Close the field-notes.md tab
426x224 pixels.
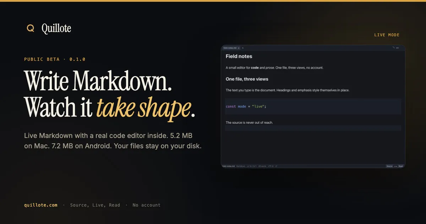click(239, 48)
